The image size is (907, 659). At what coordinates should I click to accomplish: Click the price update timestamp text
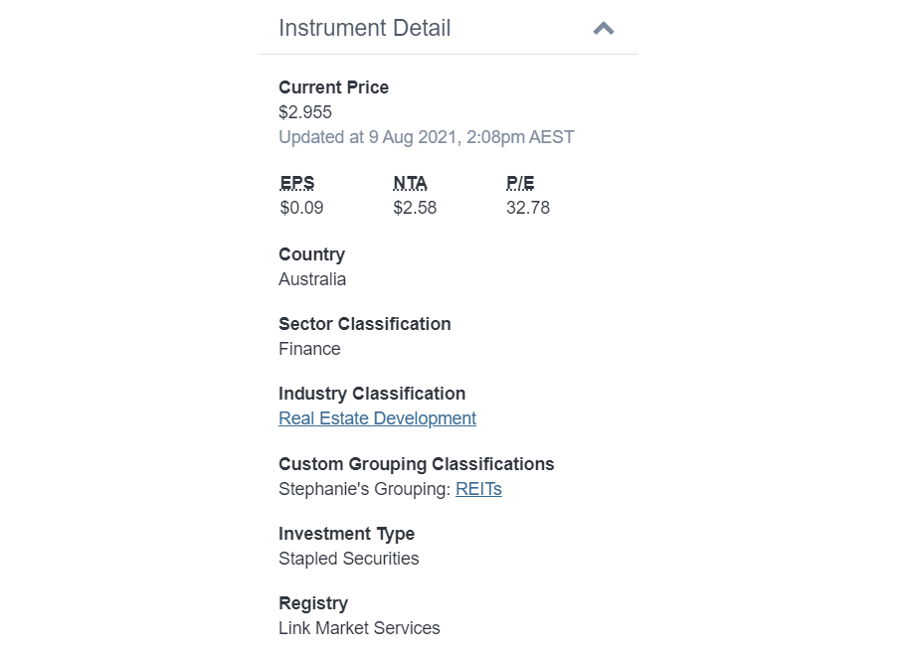426,137
